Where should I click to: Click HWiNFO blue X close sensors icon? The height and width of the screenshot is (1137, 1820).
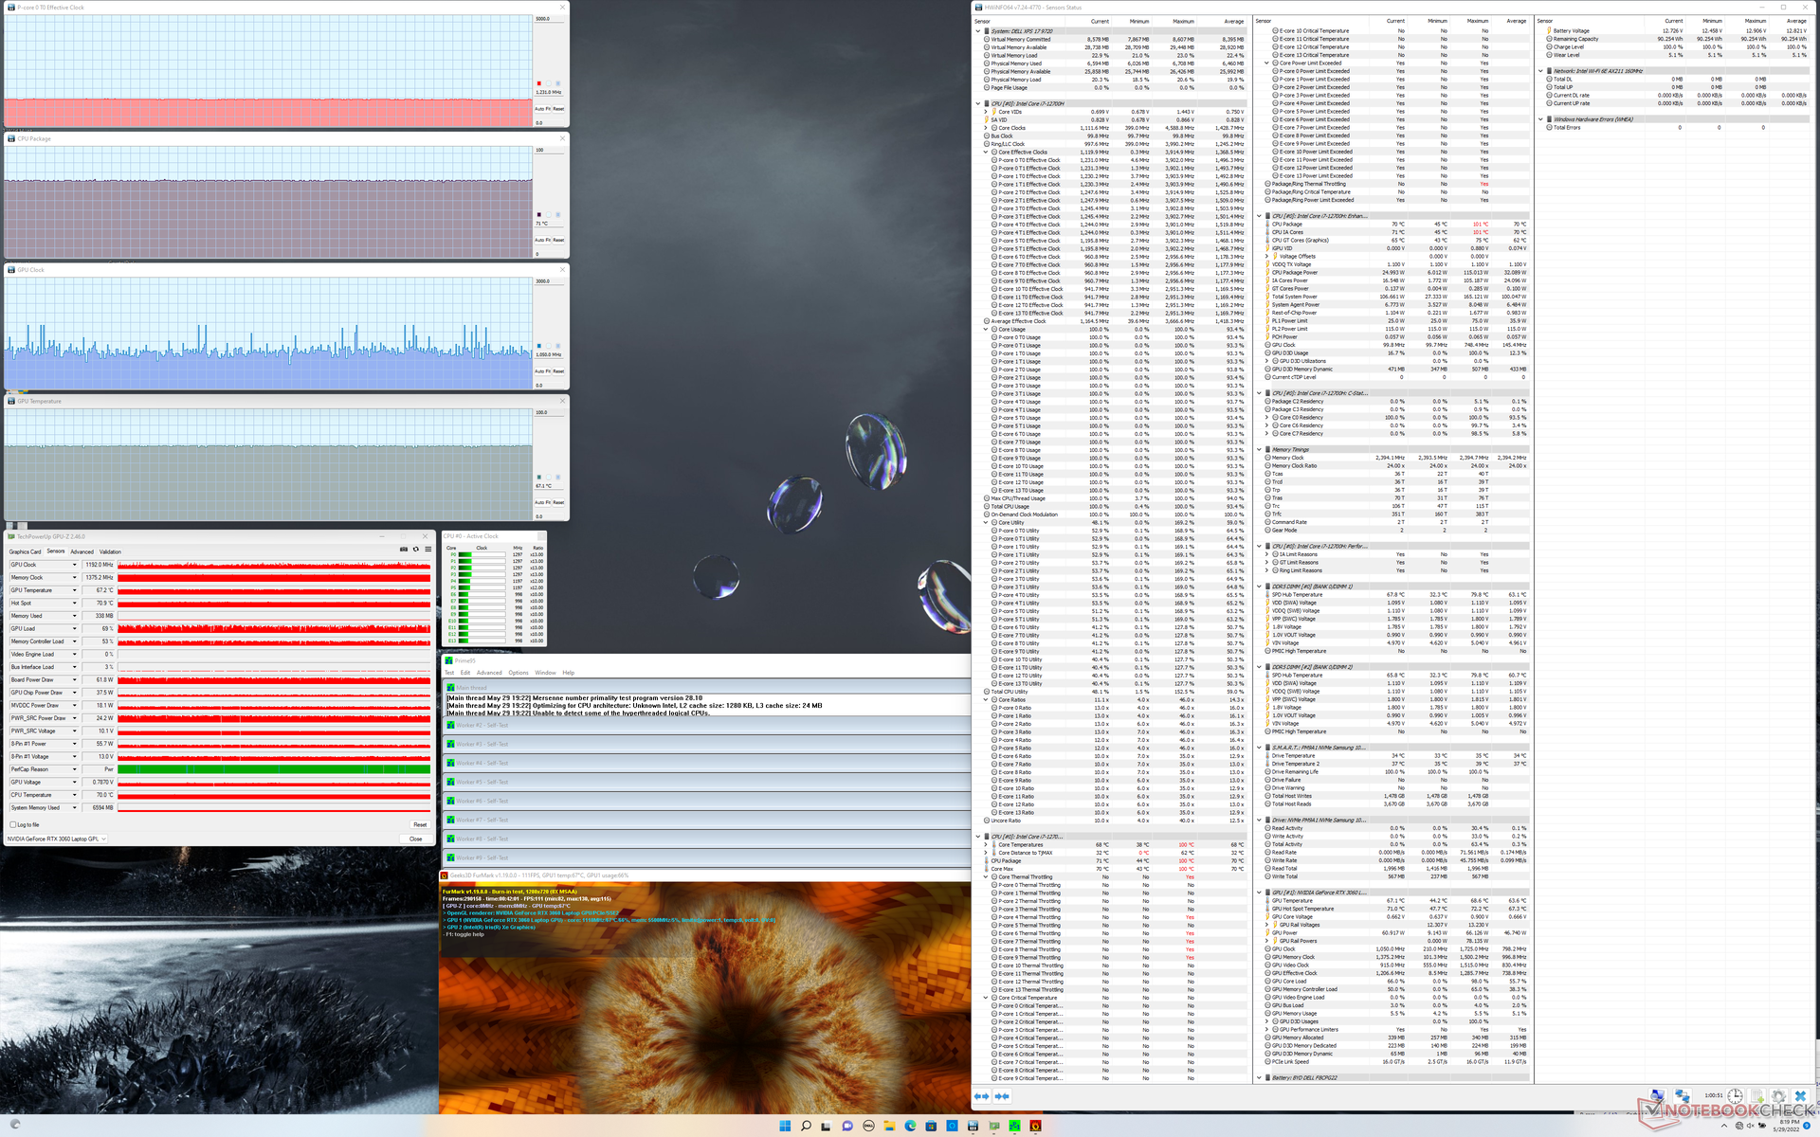(x=1800, y=1096)
